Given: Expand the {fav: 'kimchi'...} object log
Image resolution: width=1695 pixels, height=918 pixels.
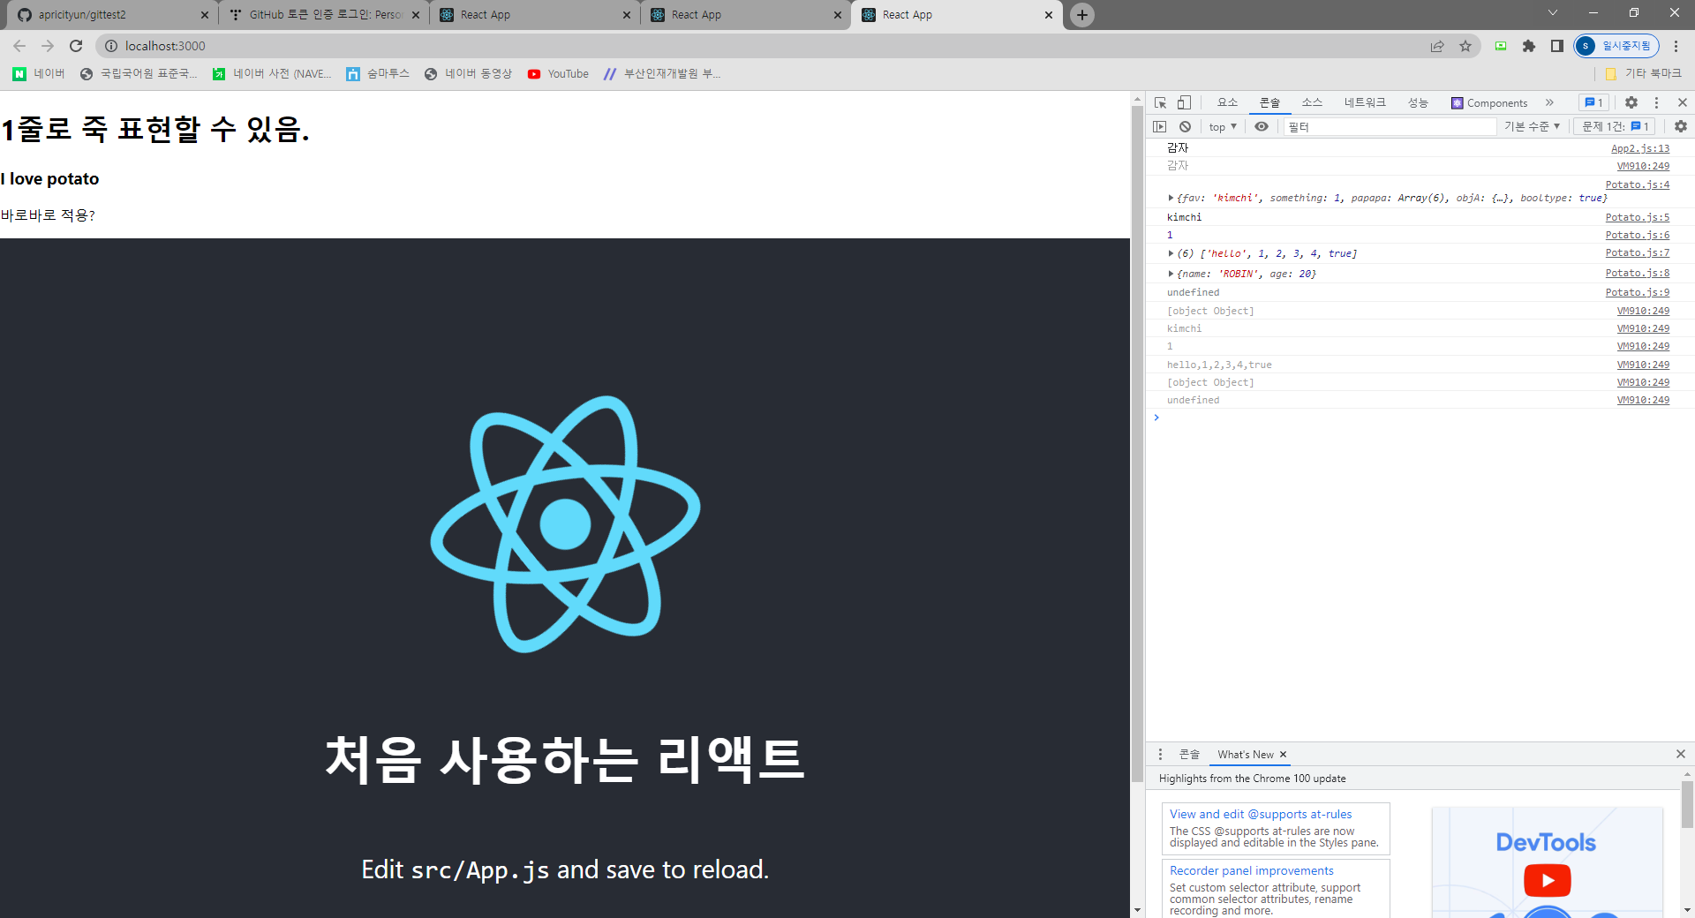Looking at the screenshot, I should (1171, 199).
